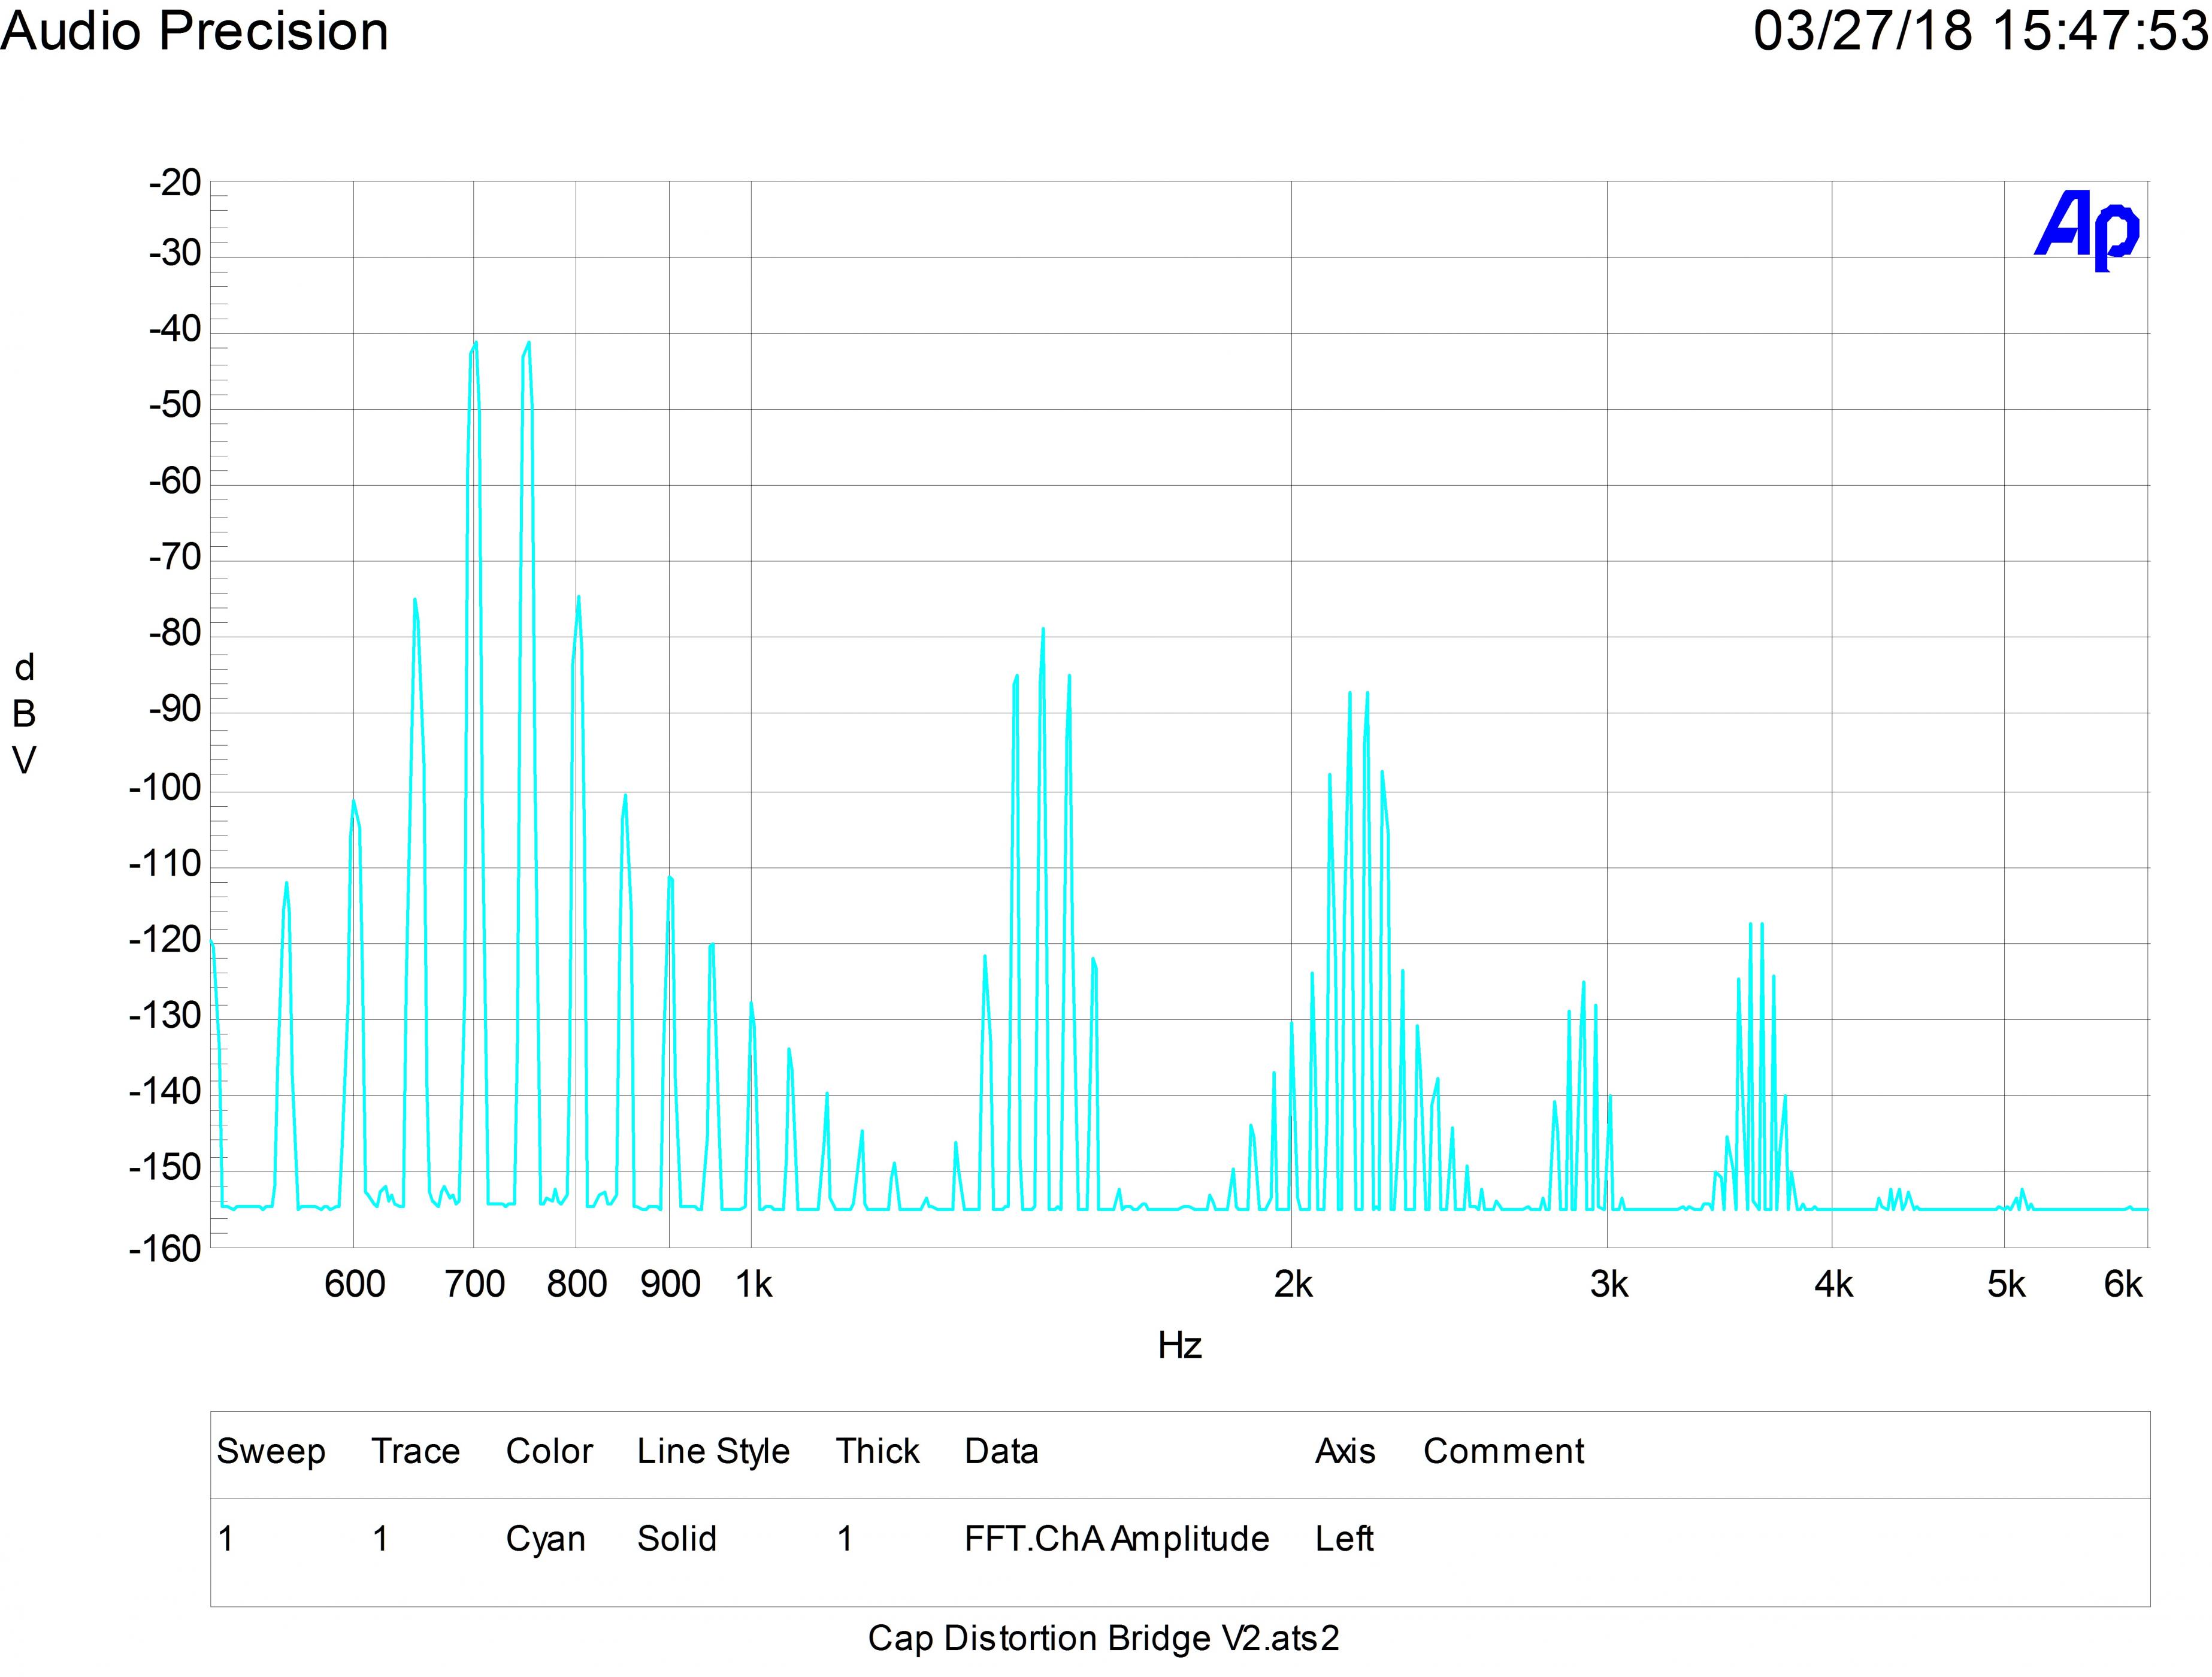Image resolution: width=2212 pixels, height=1677 pixels.
Task: Click the 'Color' column header
Action: click(550, 1452)
